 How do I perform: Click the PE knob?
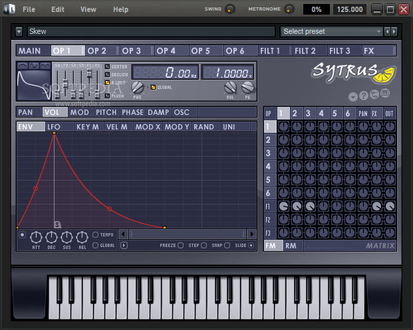coord(247,88)
